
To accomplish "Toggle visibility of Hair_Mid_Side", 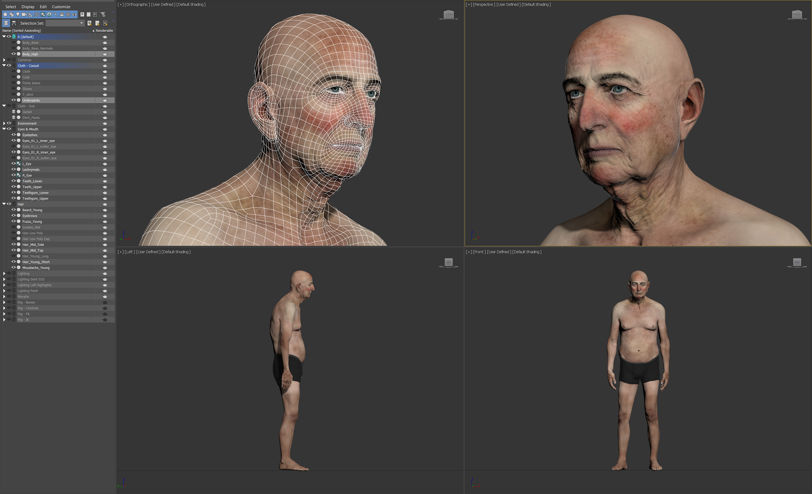I will (x=14, y=244).
